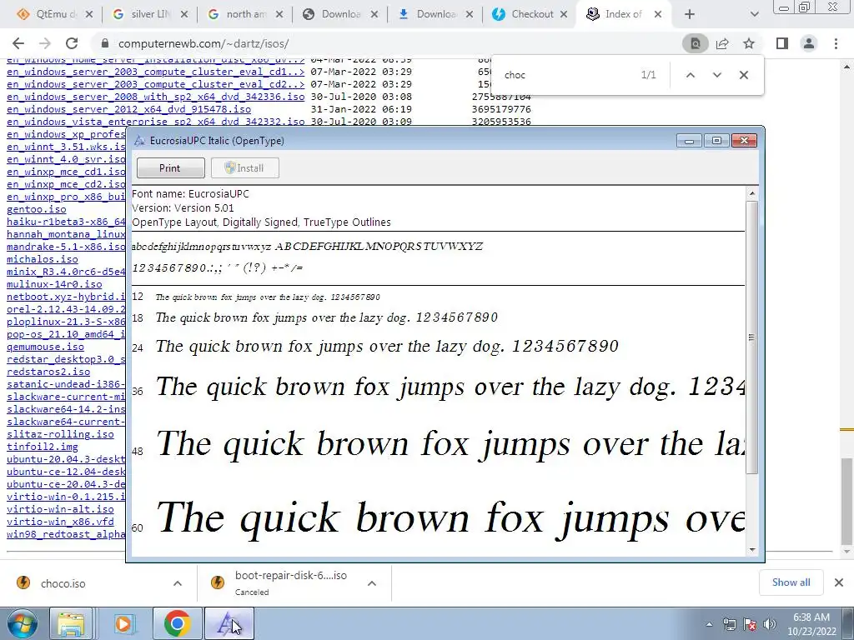Click Show all downloads button
Image resolution: width=854 pixels, height=640 pixels.
tap(791, 582)
